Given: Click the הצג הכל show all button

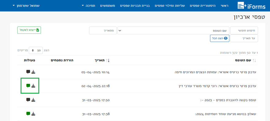Looking at the screenshot, I should click(x=220, y=38).
